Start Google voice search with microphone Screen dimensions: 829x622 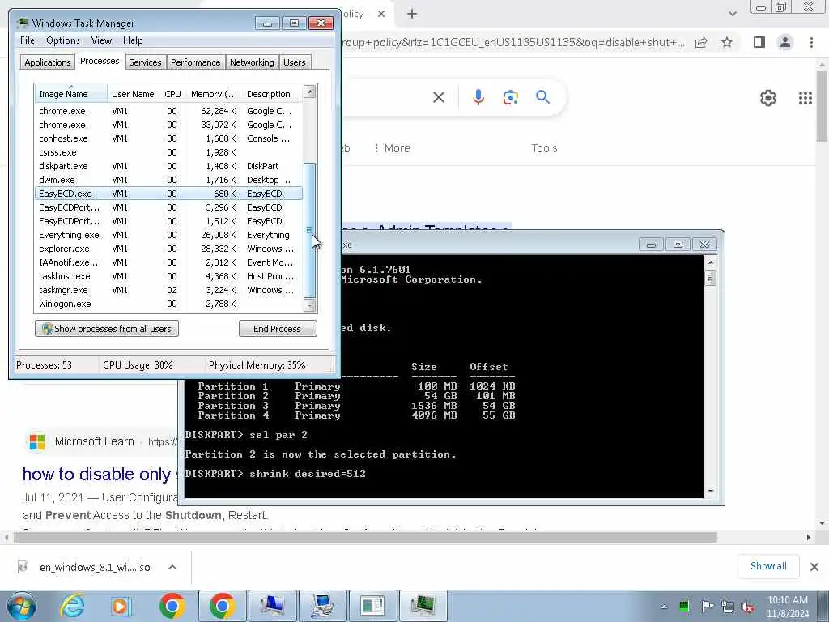[478, 97]
